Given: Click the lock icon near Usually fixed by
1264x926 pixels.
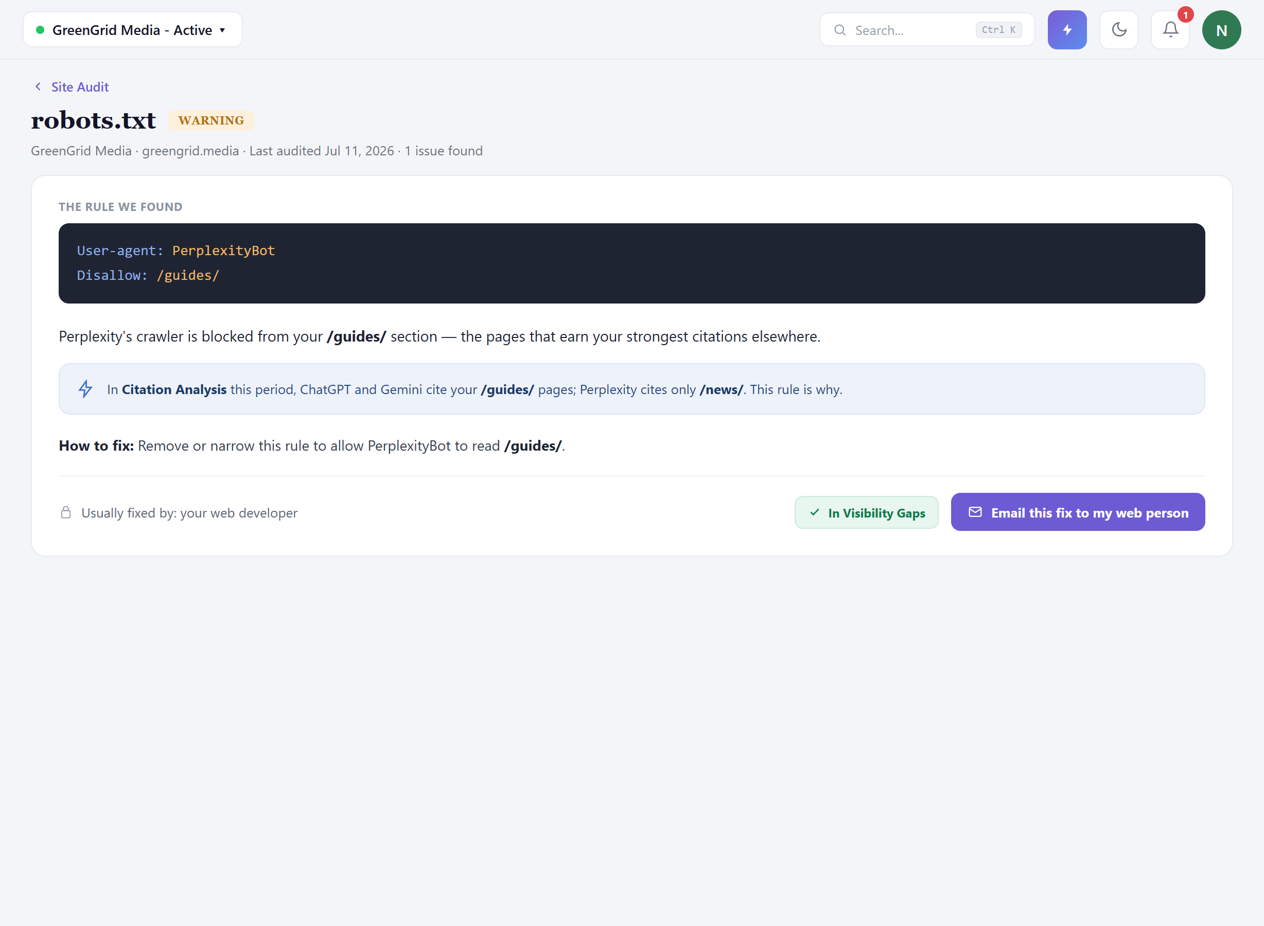Looking at the screenshot, I should pyautogui.click(x=65, y=512).
